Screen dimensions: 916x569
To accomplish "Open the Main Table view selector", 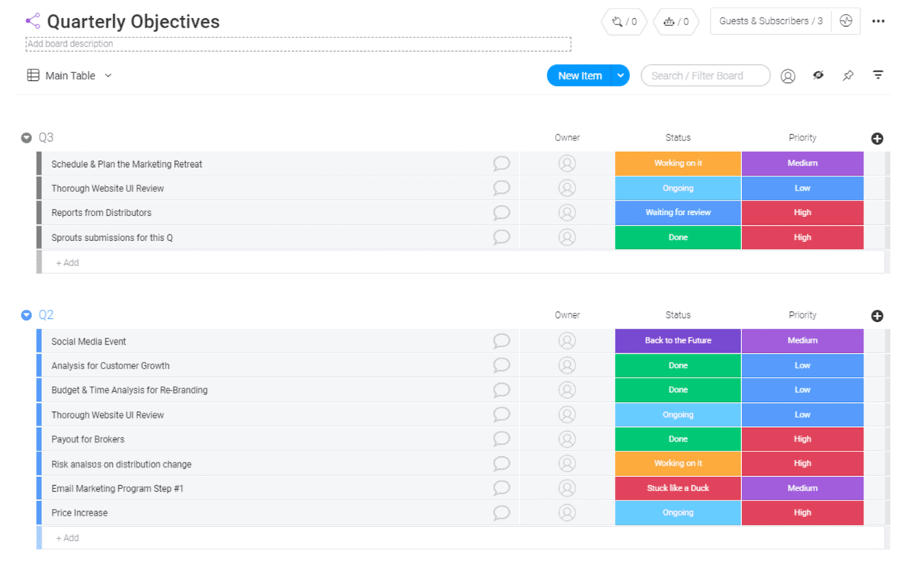I will click(69, 76).
